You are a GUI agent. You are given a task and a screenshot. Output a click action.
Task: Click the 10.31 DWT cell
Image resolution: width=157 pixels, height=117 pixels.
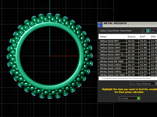tap(144, 41)
